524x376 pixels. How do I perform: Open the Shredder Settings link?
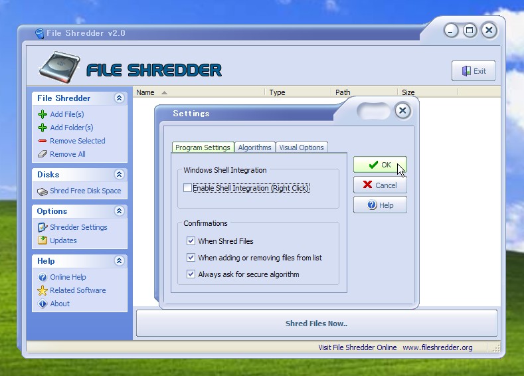(x=78, y=227)
